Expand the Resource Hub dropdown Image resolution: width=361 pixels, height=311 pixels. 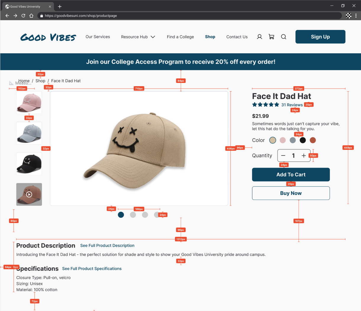(138, 37)
